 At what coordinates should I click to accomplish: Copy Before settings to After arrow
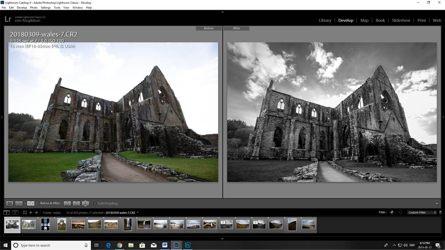67,203
